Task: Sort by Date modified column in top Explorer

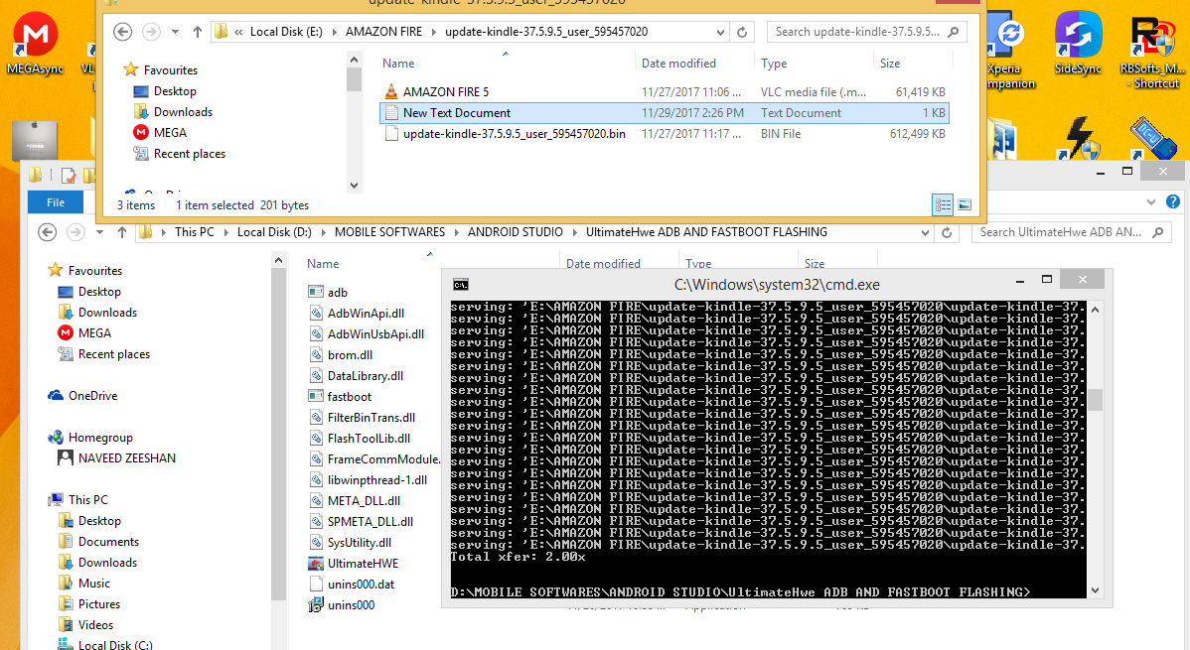Action: [678, 64]
